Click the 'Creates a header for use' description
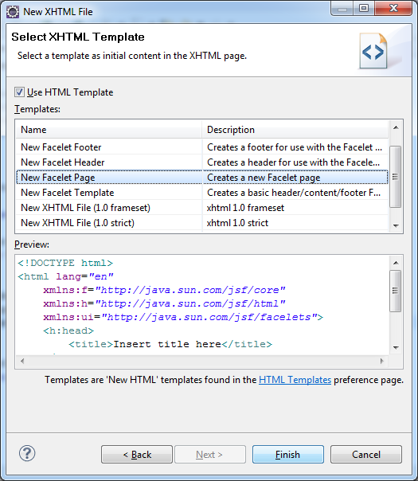Viewport: 418px width, 481px height. 293,162
